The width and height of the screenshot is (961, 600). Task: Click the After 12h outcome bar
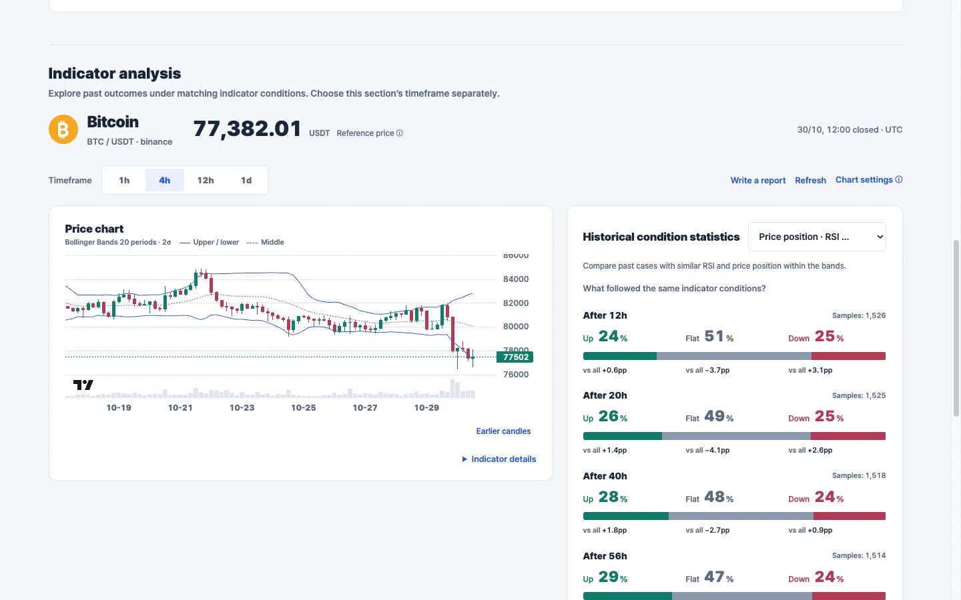click(x=734, y=356)
